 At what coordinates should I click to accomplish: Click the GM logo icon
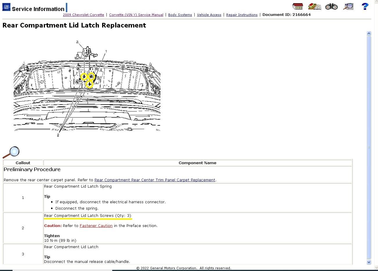pyautogui.click(x=6, y=7)
